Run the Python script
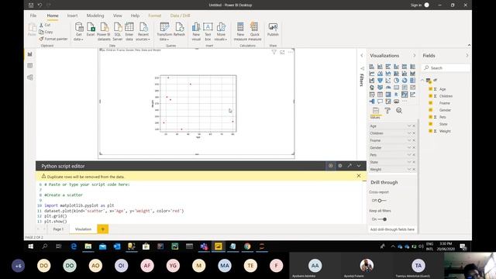 (x=331, y=166)
